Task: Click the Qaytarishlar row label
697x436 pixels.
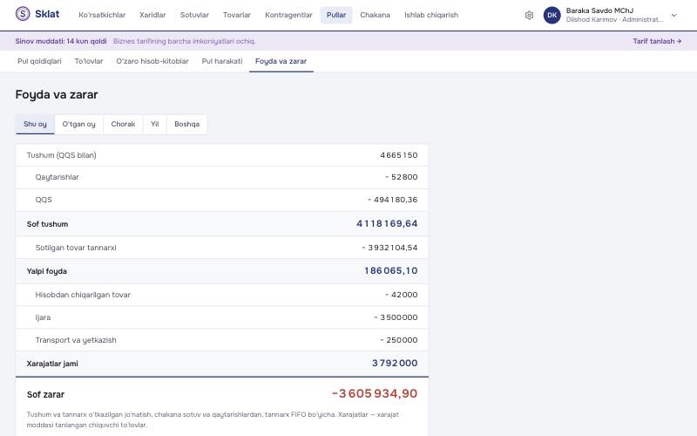Action: pos(57,177)
